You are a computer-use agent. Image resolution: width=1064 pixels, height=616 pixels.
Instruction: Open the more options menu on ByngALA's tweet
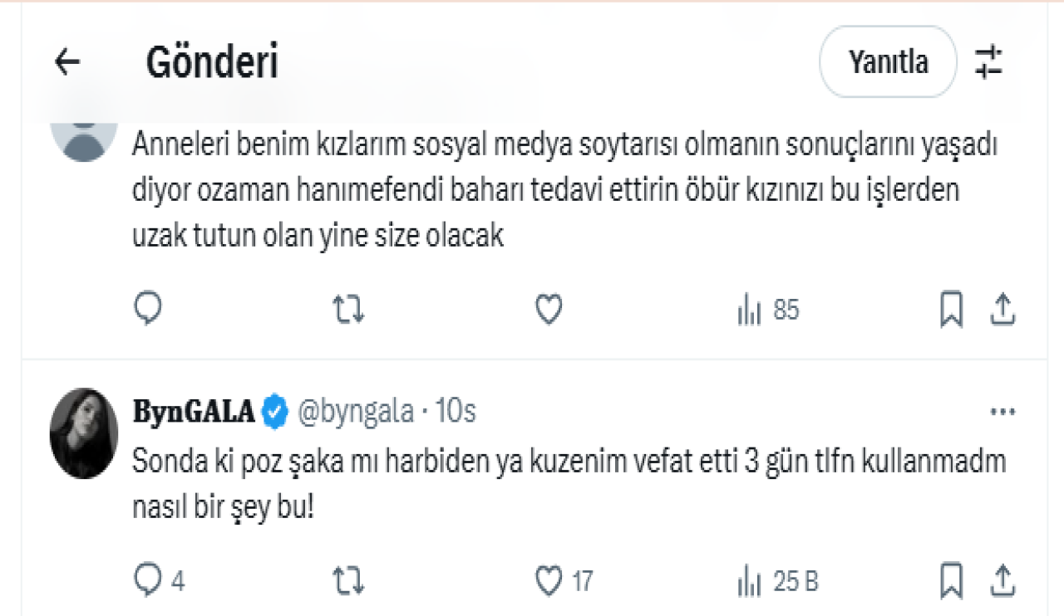1003,410
